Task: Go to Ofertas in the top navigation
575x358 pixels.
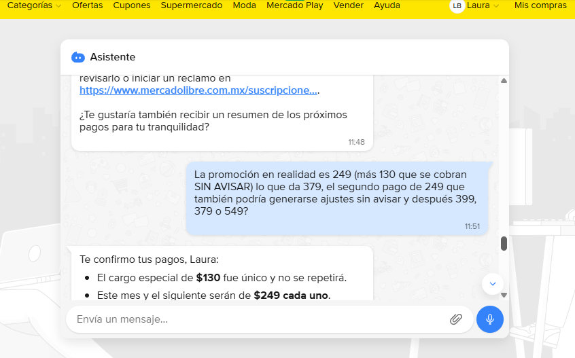Action: pyautogui.click(x=87, y=5)
